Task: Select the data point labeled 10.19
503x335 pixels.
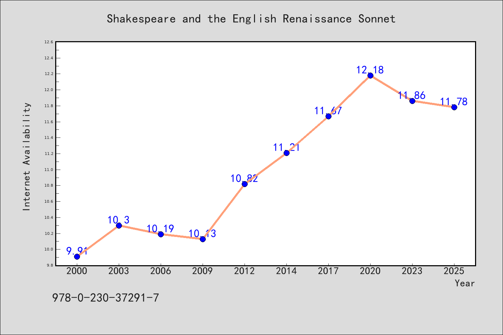Action: [161, 234]
